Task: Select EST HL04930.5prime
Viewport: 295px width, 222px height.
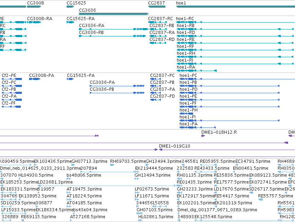Action: 36,175
